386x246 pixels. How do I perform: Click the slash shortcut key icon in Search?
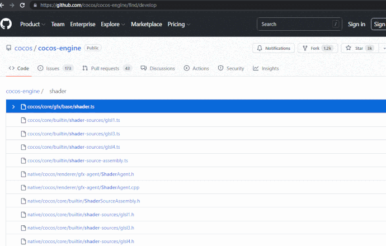pyautogui.click(x=335, y=24)
